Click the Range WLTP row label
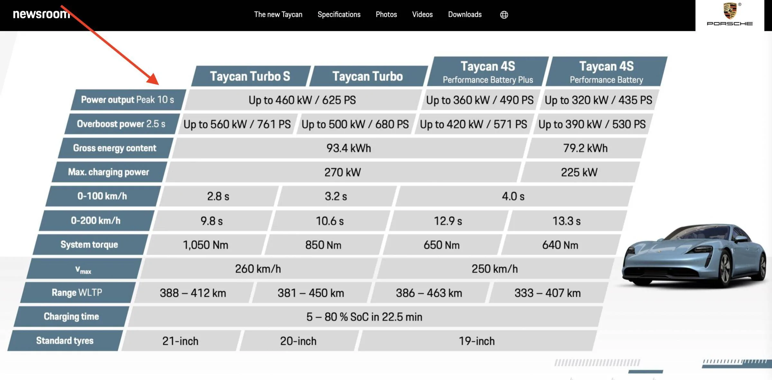Viewport: 772px width, 380px height. pyautogui.click(x=78, y=293)
